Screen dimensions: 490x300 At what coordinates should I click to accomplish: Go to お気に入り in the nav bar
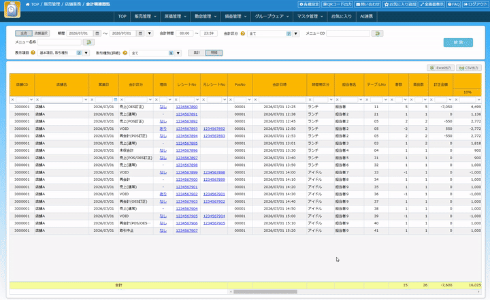pos(341,16)
